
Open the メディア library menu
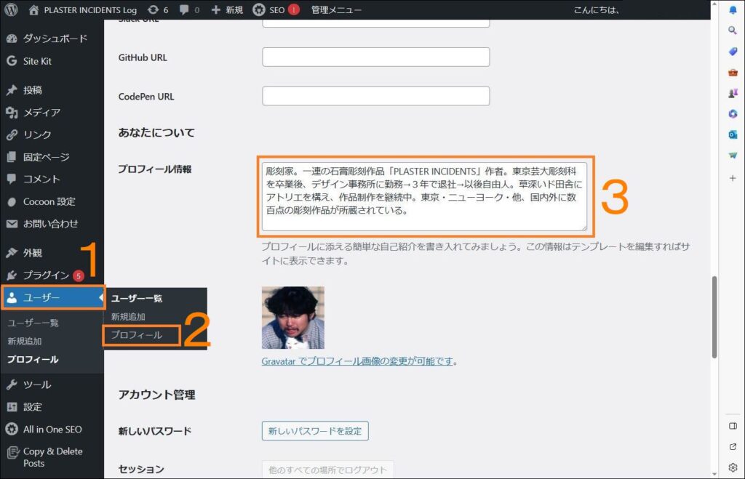click(52, 112)
